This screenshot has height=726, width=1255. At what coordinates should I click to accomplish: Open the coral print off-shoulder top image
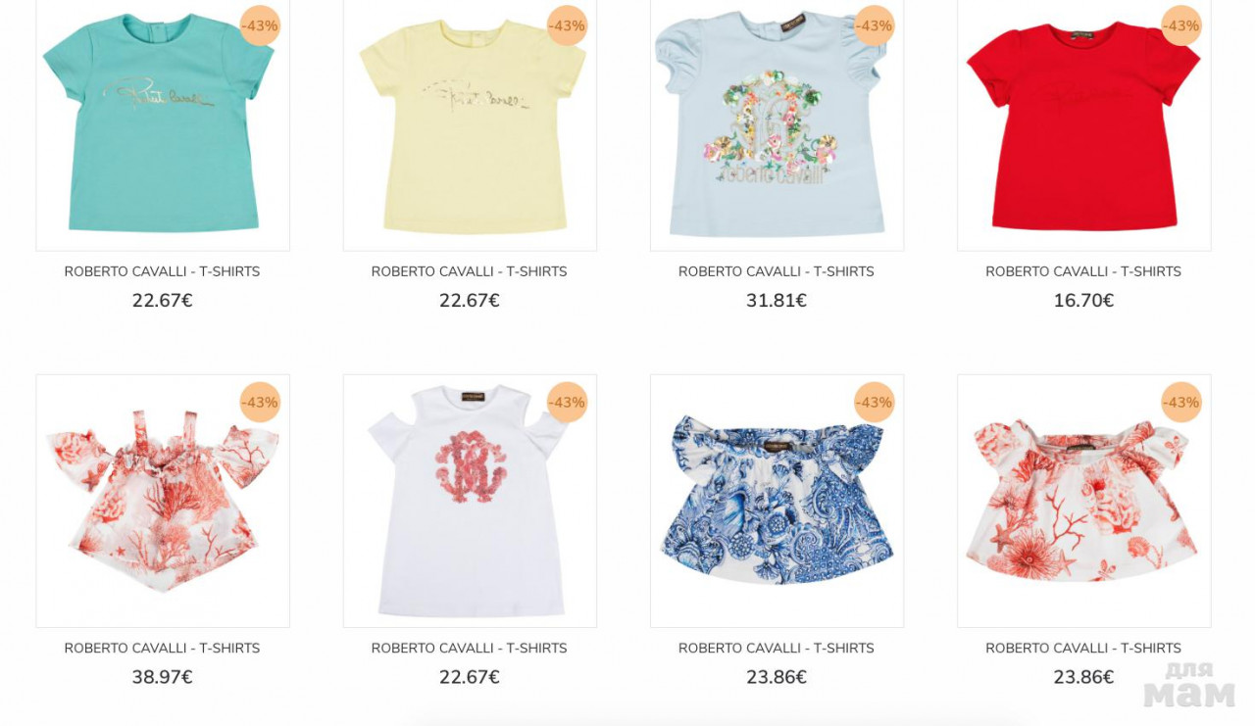point(163,501)
